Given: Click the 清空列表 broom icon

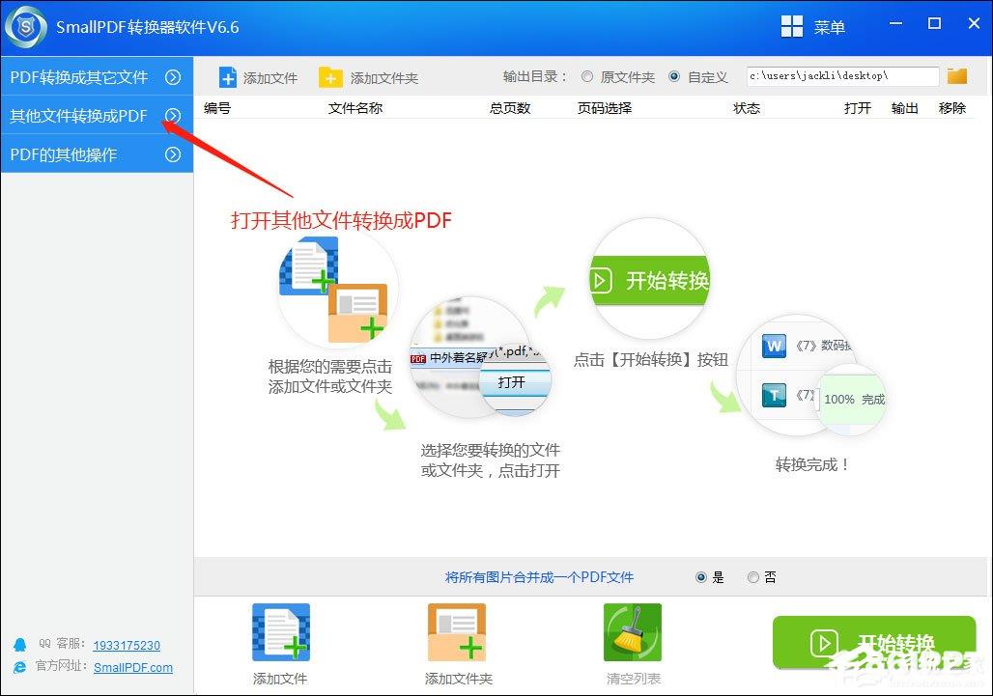Looking at the screenshot, I should [x=632, y=632].
